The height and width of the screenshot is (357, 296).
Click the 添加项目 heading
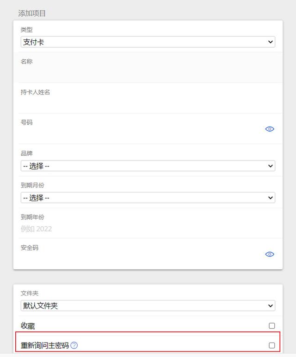pos(32,13)
